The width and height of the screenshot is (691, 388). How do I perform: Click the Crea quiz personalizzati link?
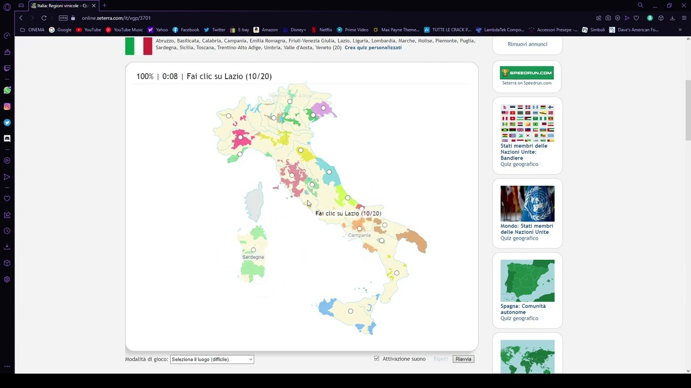coord(373,47)
